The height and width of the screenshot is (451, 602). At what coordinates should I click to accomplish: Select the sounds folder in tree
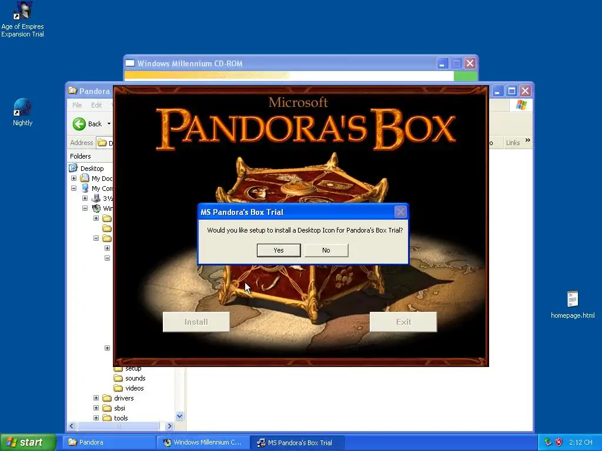[135, 378]
